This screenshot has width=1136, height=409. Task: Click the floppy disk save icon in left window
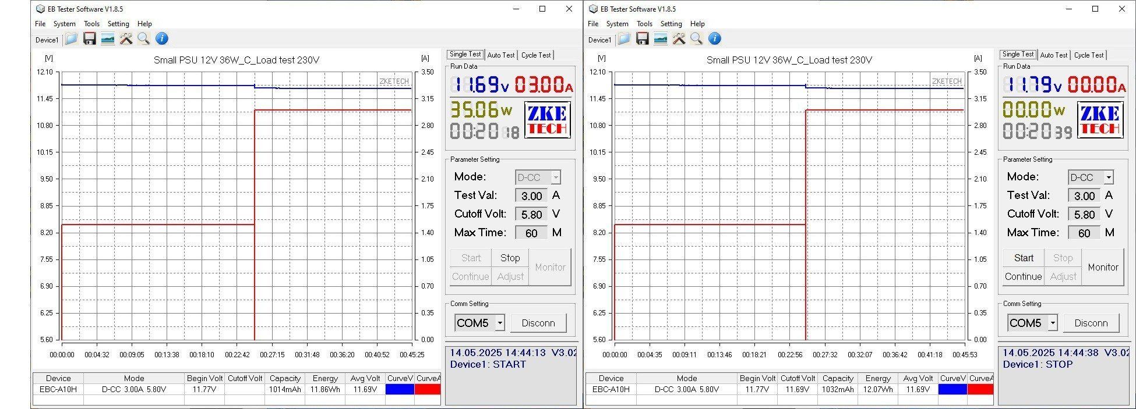(x=90, y=39)
